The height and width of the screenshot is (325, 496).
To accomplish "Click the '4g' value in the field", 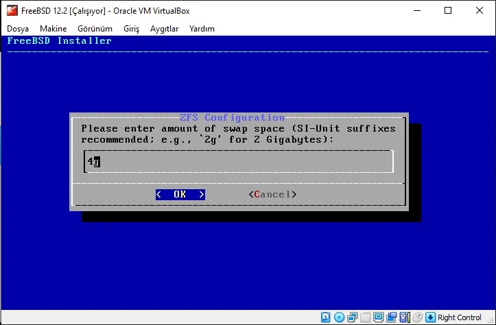I will coord(93,162).
